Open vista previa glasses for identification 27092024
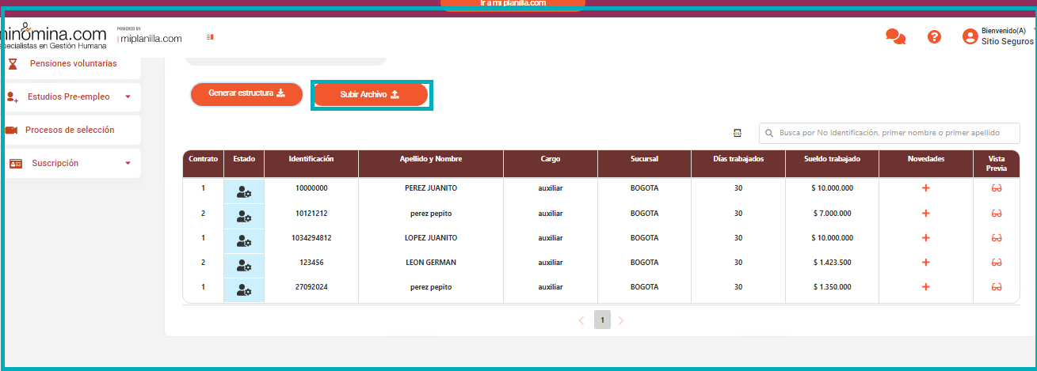The width and height of the screenshot is (1037, 371). 997,287
